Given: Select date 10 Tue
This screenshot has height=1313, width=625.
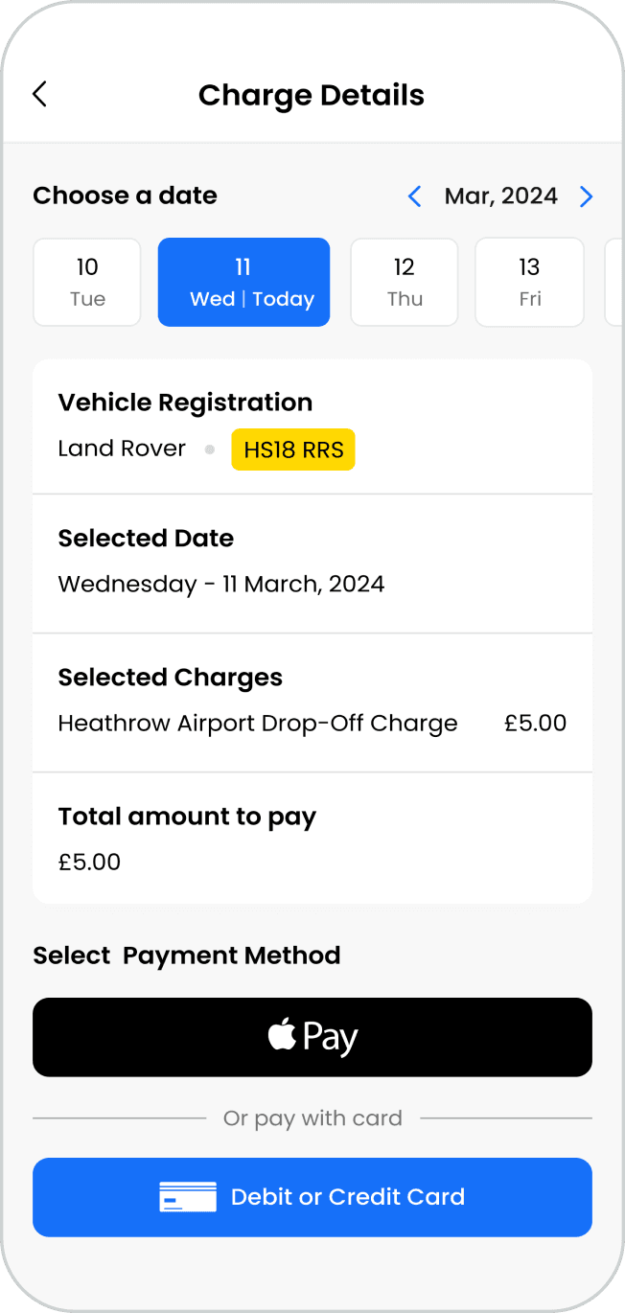Looking at the screenshot, I should 87,282.
